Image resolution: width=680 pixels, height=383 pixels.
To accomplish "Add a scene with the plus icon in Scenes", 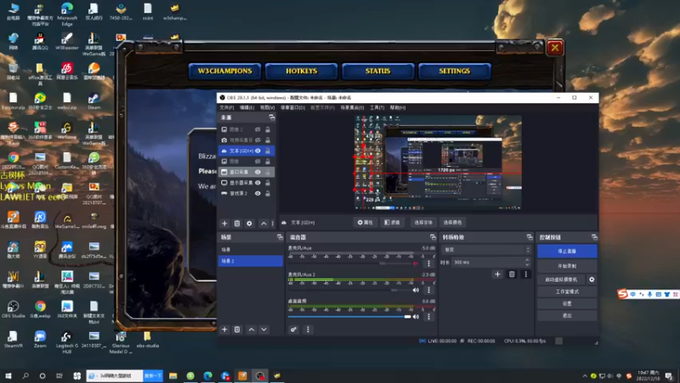I will [x=224, y=329].
